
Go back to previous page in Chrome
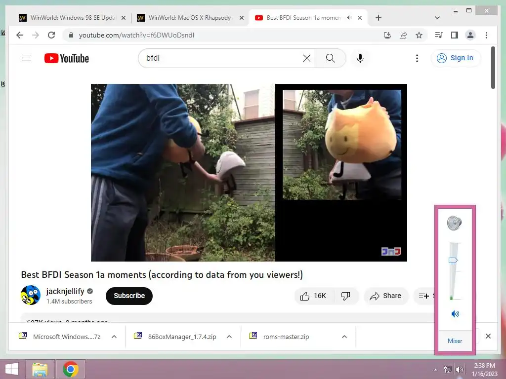[20, 35]
